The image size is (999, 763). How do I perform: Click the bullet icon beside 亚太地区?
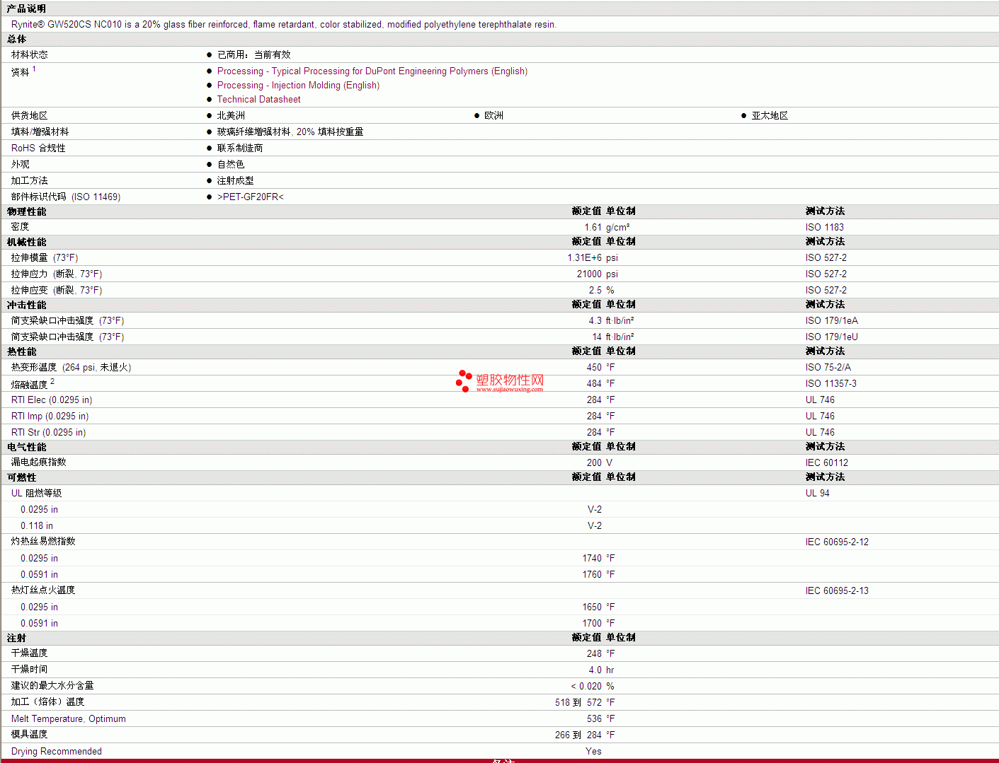743,116
